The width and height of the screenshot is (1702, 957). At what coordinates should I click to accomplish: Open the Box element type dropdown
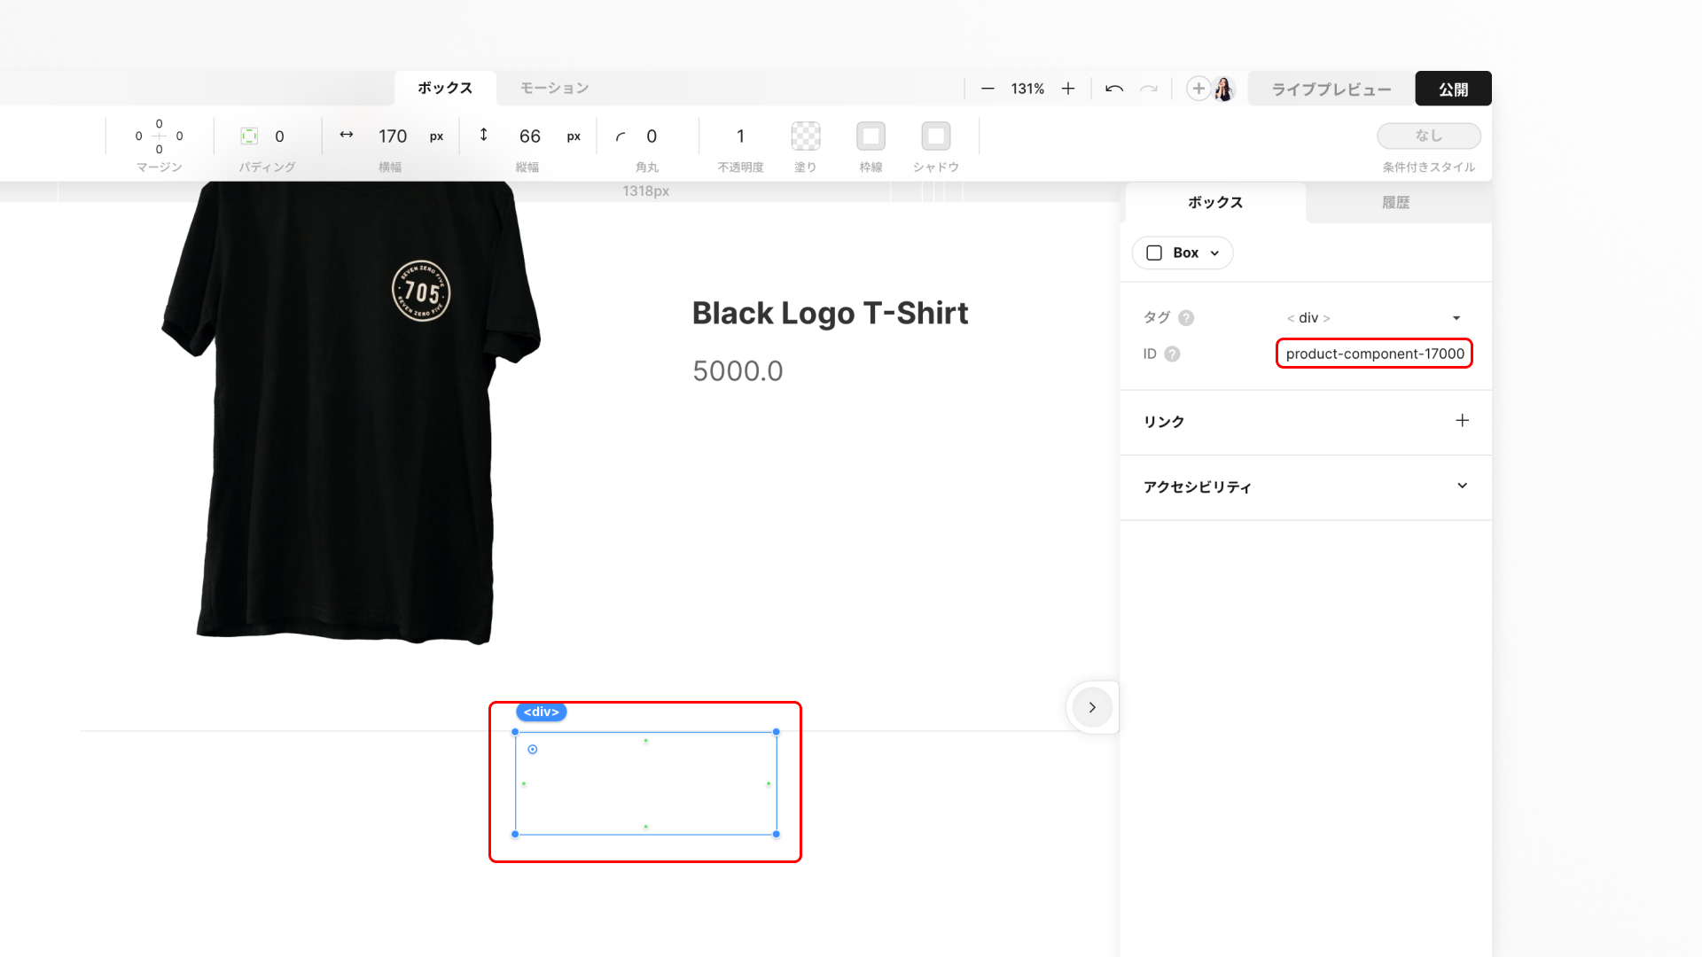pyautogui.click(x=1183, y=253)
